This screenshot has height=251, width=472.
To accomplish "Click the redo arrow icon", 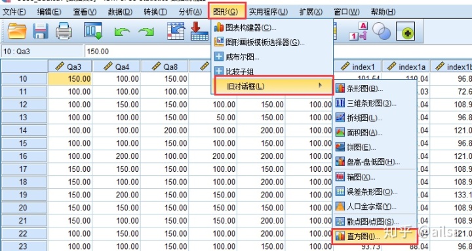I will [x=146, y=31].
